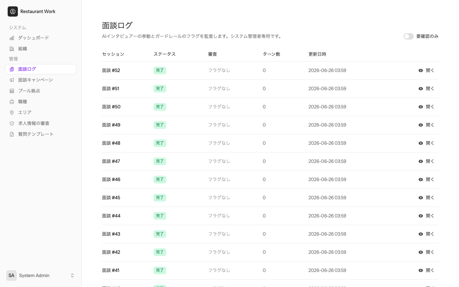The image size is (459, 287).
Task: Click the エリア map pin icon
Action: [12, 113]
